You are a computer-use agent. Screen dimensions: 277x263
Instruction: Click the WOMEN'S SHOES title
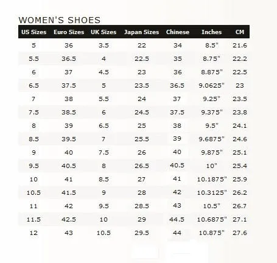click(x=60, y=20)
